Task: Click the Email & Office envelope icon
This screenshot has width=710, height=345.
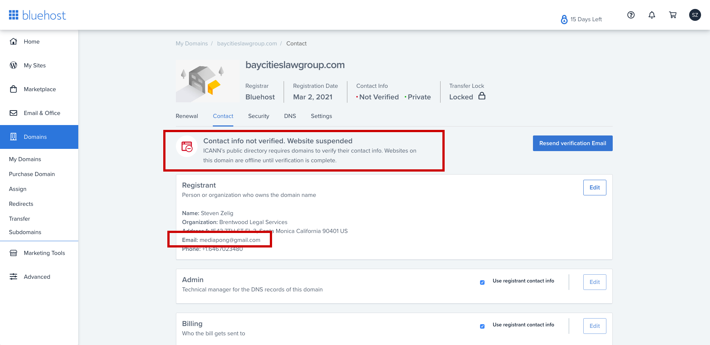Action: [13, 113]
